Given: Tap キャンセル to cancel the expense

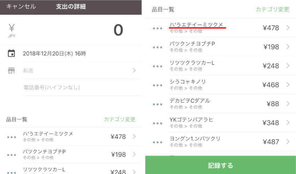Looking at the screenshot, I should click(x=21, y=7).
